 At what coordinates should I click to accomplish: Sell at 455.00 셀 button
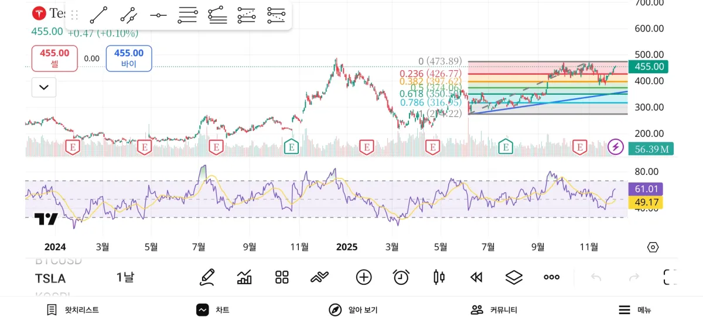coord(54,58)
